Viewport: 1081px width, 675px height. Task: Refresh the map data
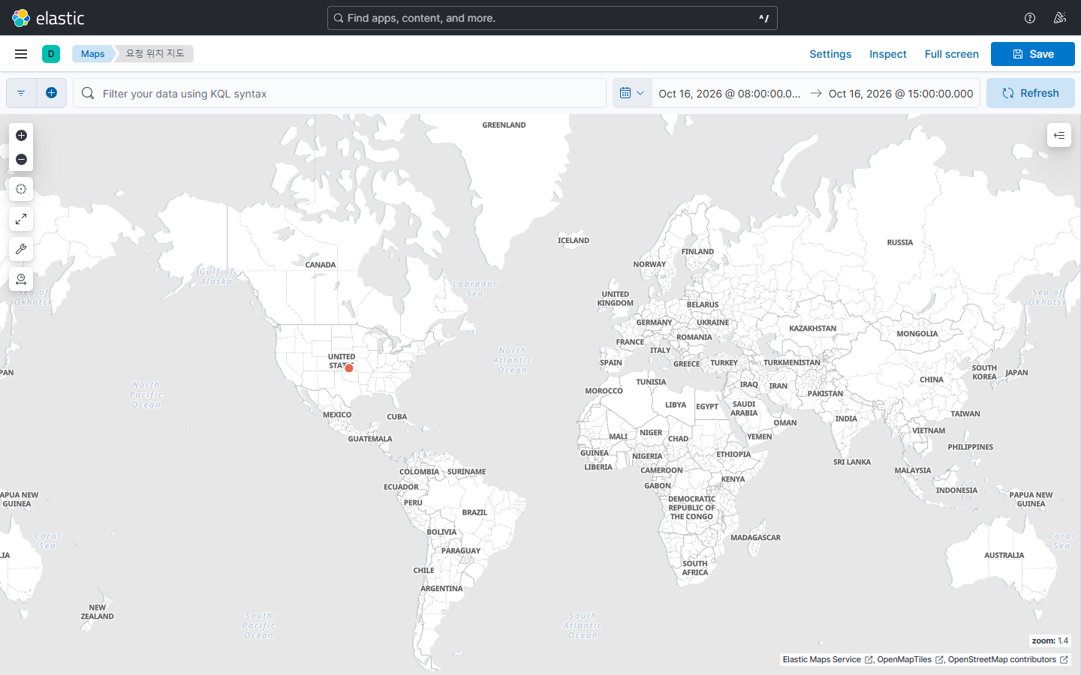[x=1031, y=93]
